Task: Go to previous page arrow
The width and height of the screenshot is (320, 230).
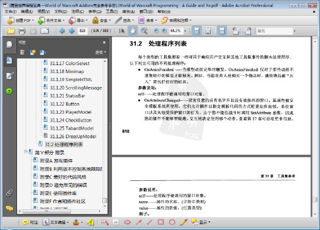Action: coord(62,31)
